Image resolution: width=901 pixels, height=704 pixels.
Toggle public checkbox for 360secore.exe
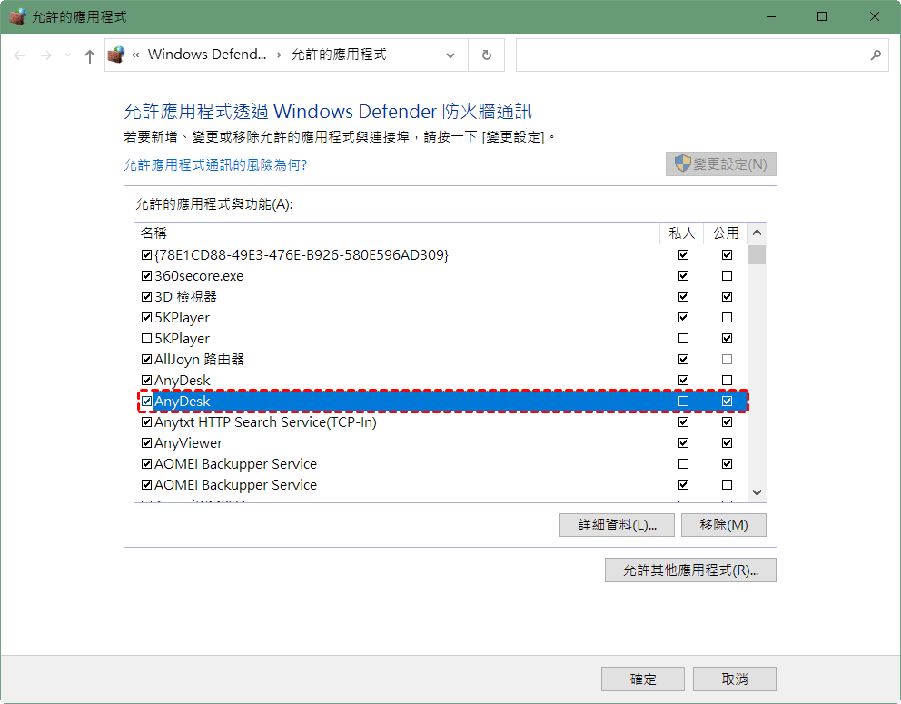point(727,276)
